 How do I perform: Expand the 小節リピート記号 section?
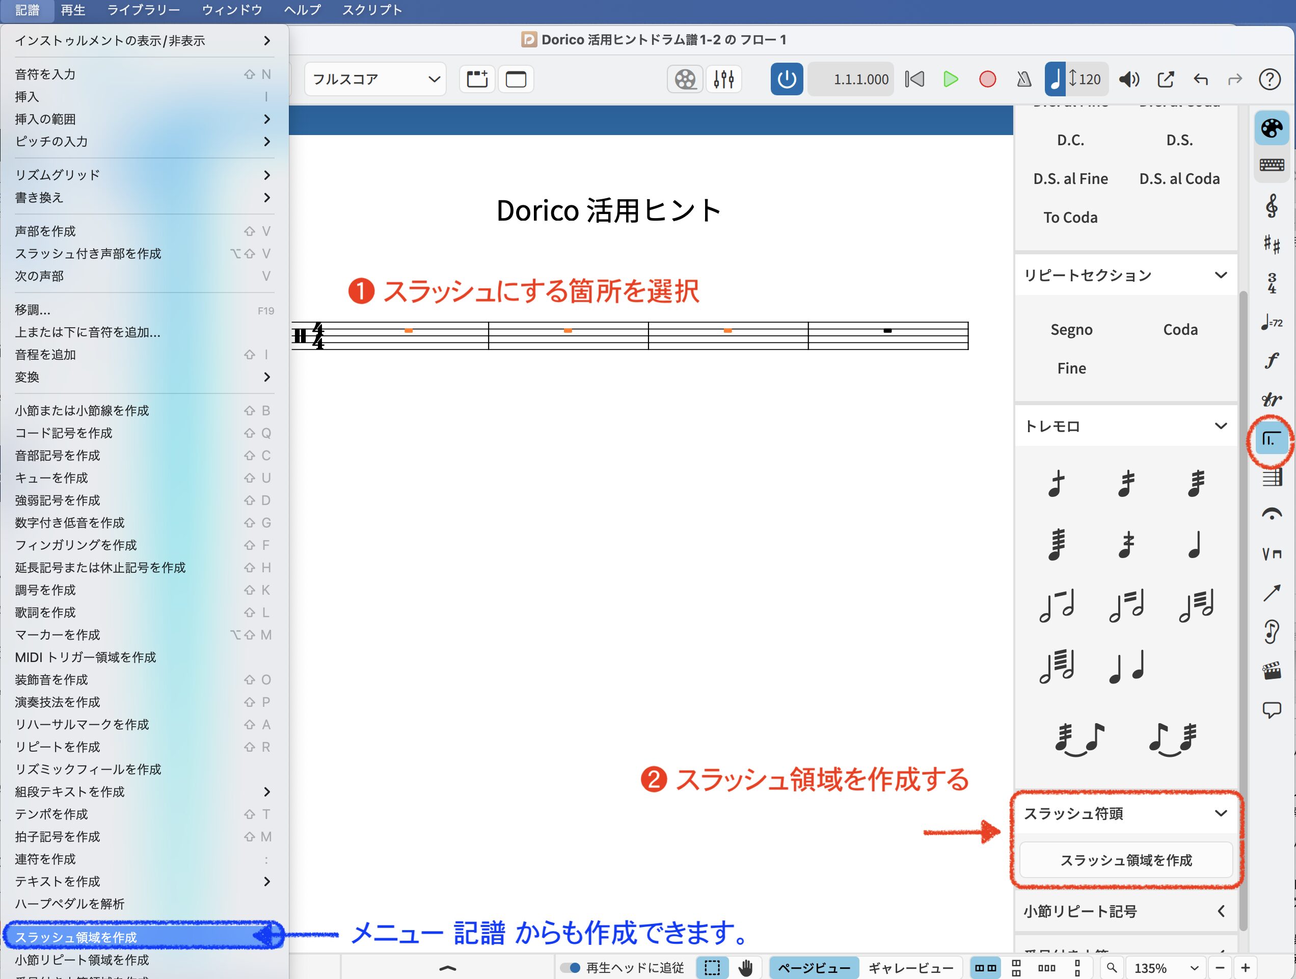pos(1221,911)
